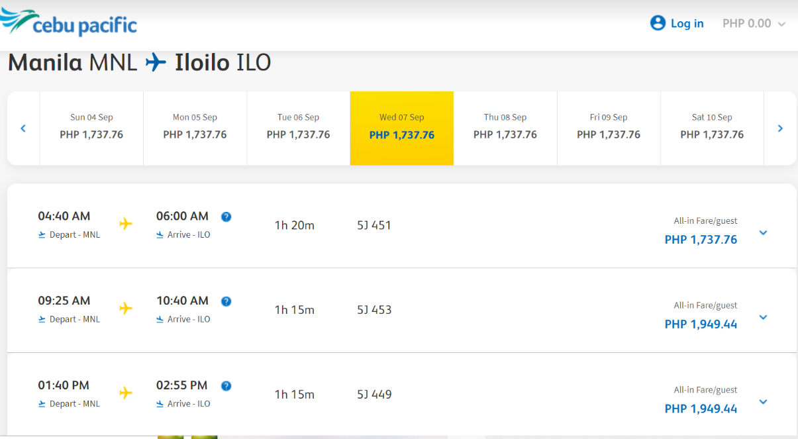The image size is (798, 439).
Task: Select the Sat 10 Sep date tab
Action: coord(712,128)
